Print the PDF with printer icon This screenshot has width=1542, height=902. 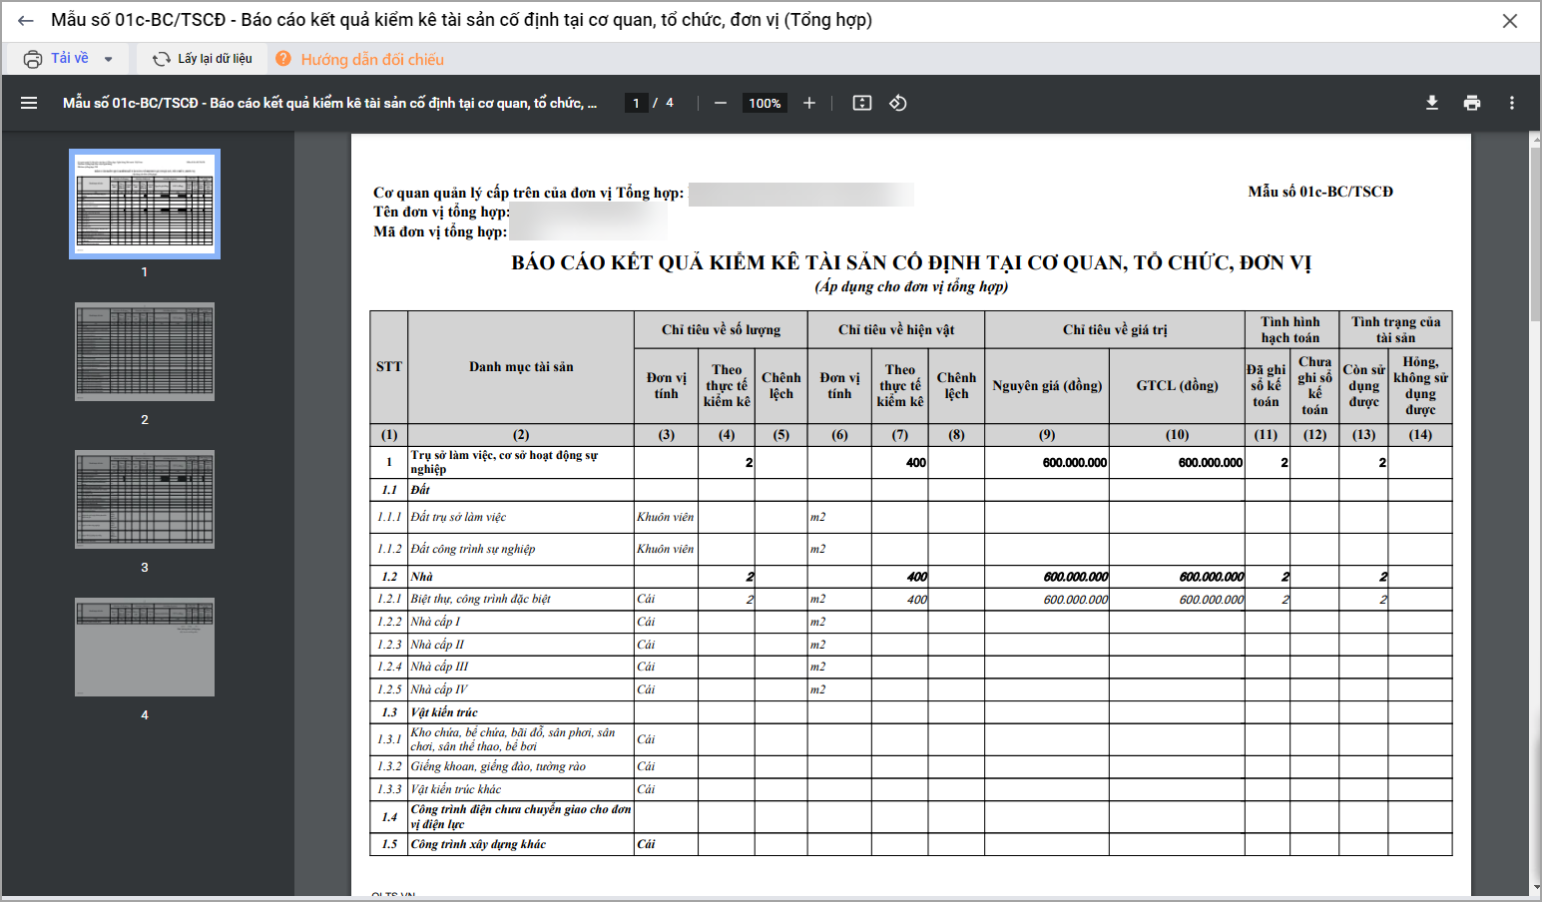[x=1472, y=103]
